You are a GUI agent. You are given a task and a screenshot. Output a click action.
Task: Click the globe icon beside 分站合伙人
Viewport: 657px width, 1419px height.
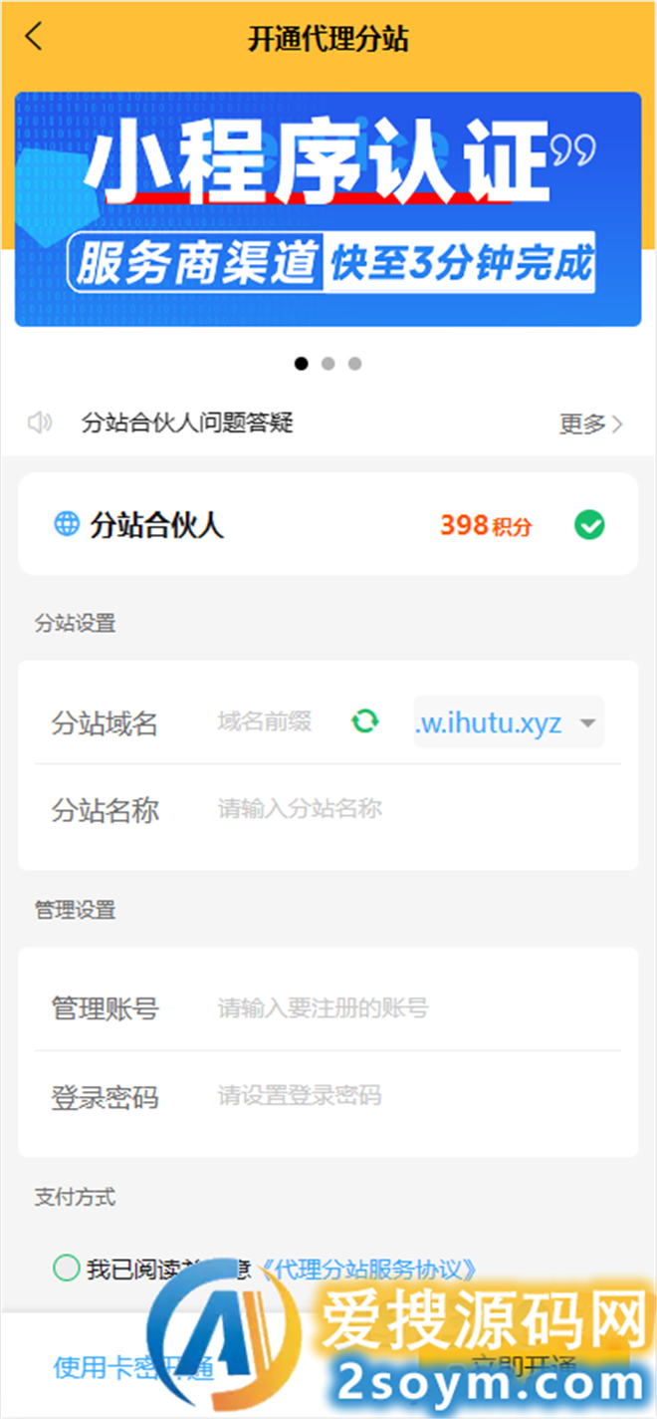point(67,524)
